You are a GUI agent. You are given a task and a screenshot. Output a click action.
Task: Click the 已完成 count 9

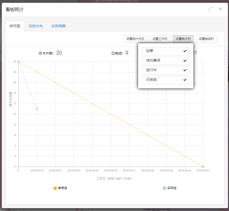tap(127, 53)
